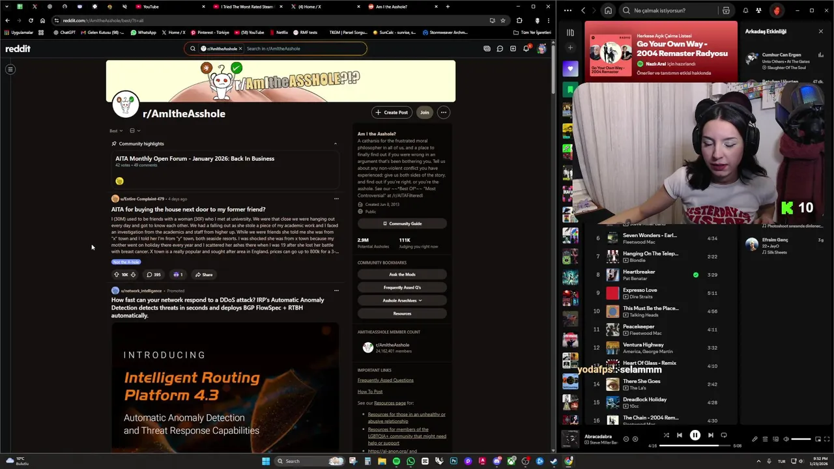Enter Spotify fullscreen mode

(x=827, y=439)
